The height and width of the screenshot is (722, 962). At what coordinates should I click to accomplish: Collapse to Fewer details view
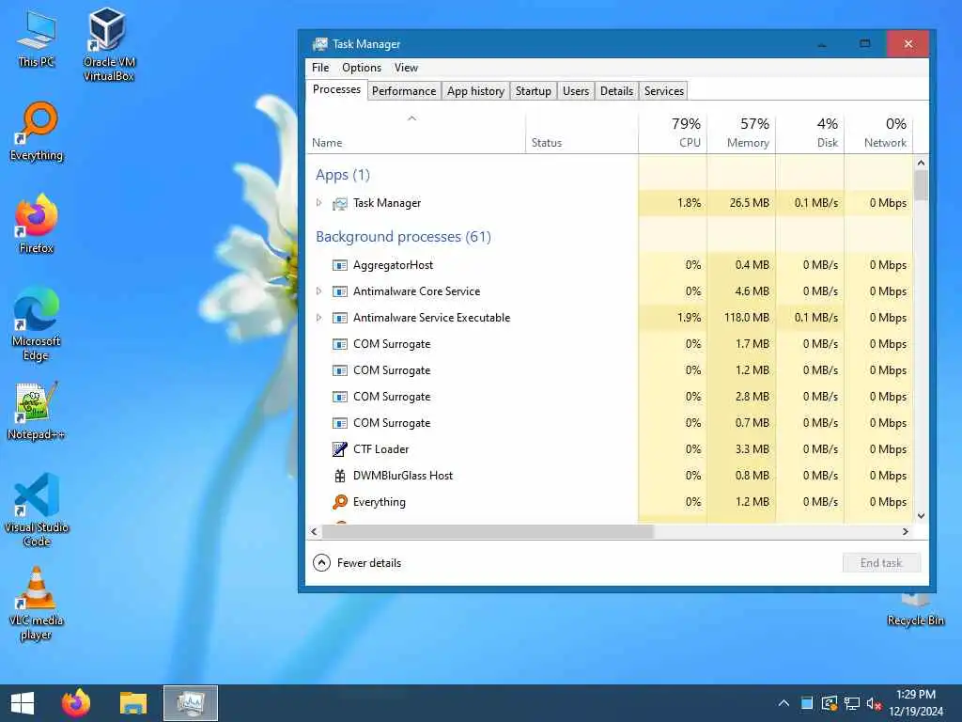[x=357, y=563]
